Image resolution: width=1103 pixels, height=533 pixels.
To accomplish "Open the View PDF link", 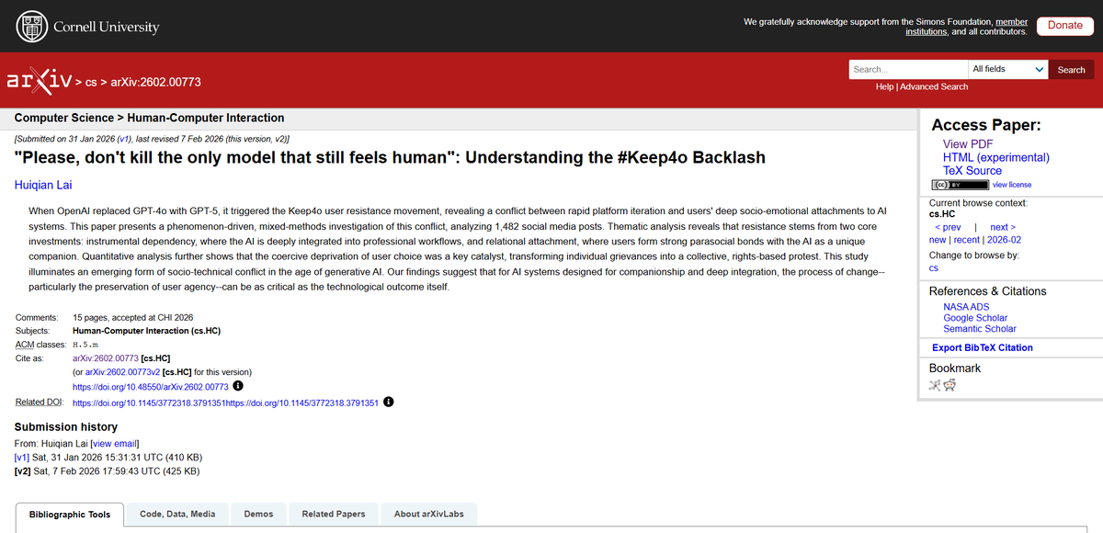I will (968, 144).
